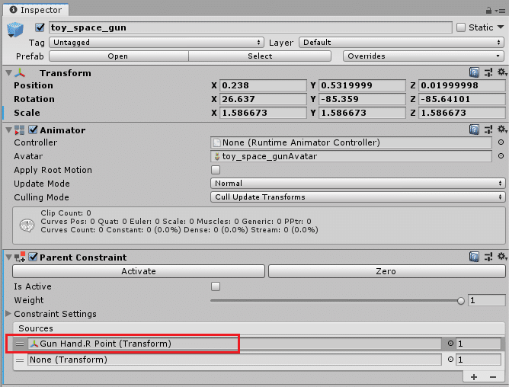
Task: Open Transform component help reference
Action: tap(474, 72)
